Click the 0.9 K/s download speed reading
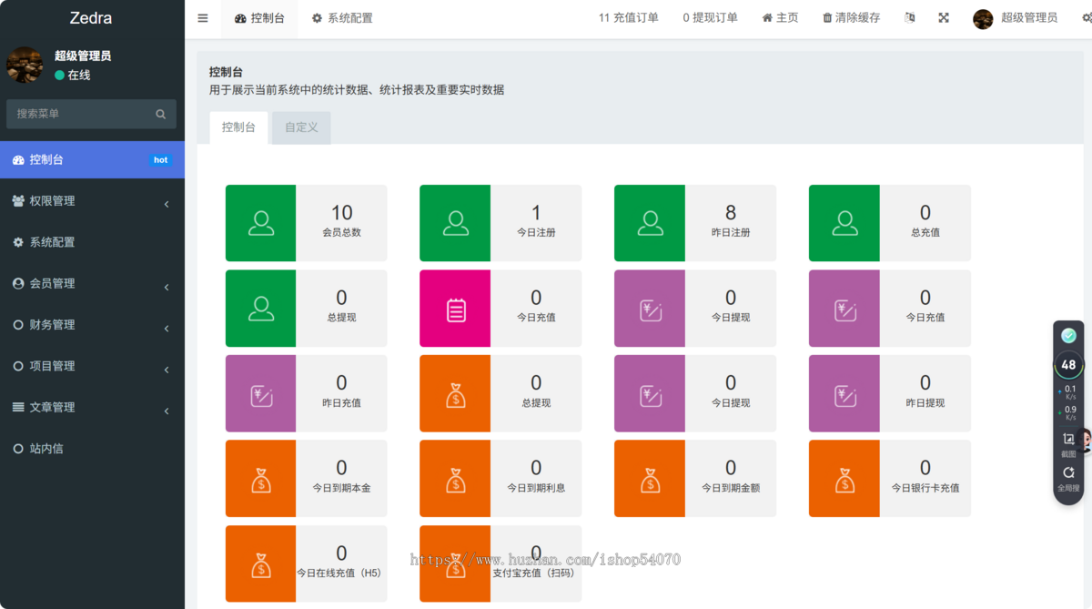 coord(1070,413)
